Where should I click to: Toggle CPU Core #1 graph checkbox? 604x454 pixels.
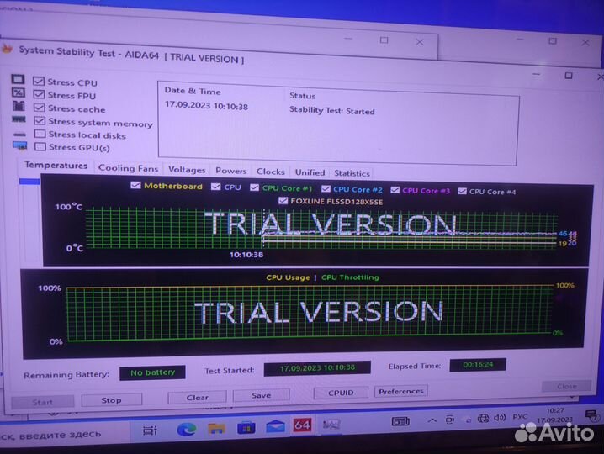[x=255, y=188]
